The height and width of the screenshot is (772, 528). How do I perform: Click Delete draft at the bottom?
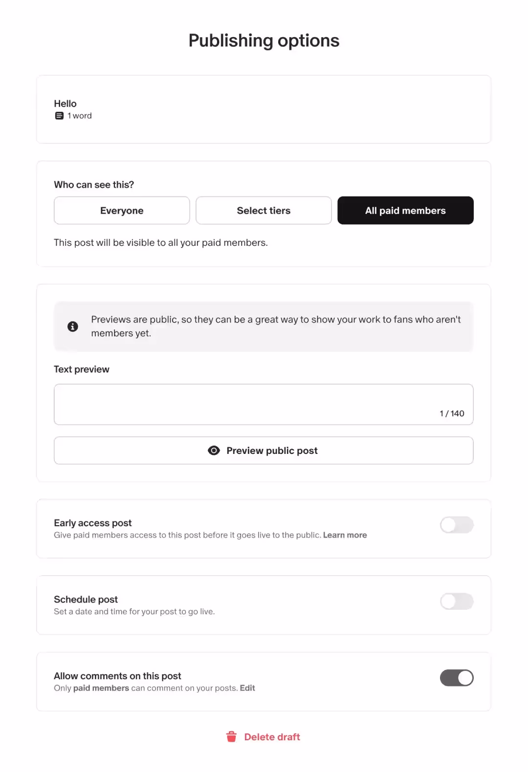[272, 737]
